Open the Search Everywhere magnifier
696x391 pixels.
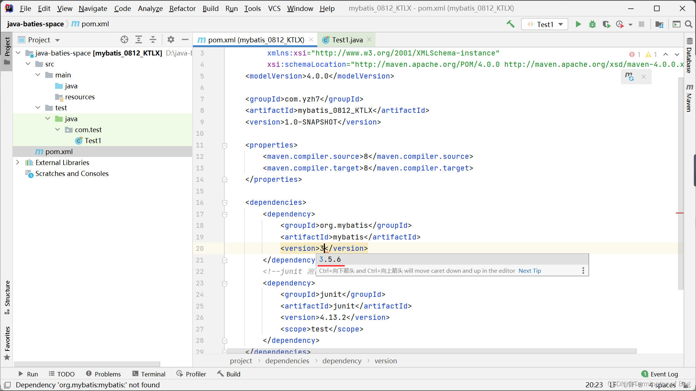(688, 24)
